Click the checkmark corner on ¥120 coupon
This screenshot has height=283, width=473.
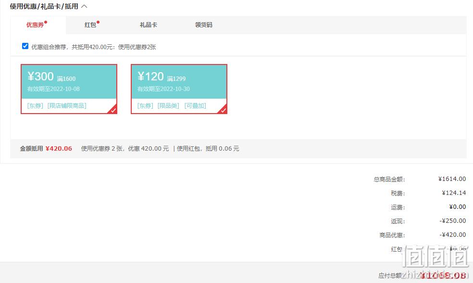[x=223, y=110]
